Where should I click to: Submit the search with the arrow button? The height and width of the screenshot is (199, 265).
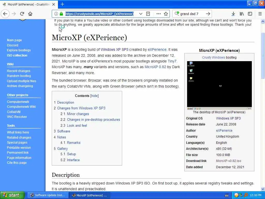tap(208, 14)
